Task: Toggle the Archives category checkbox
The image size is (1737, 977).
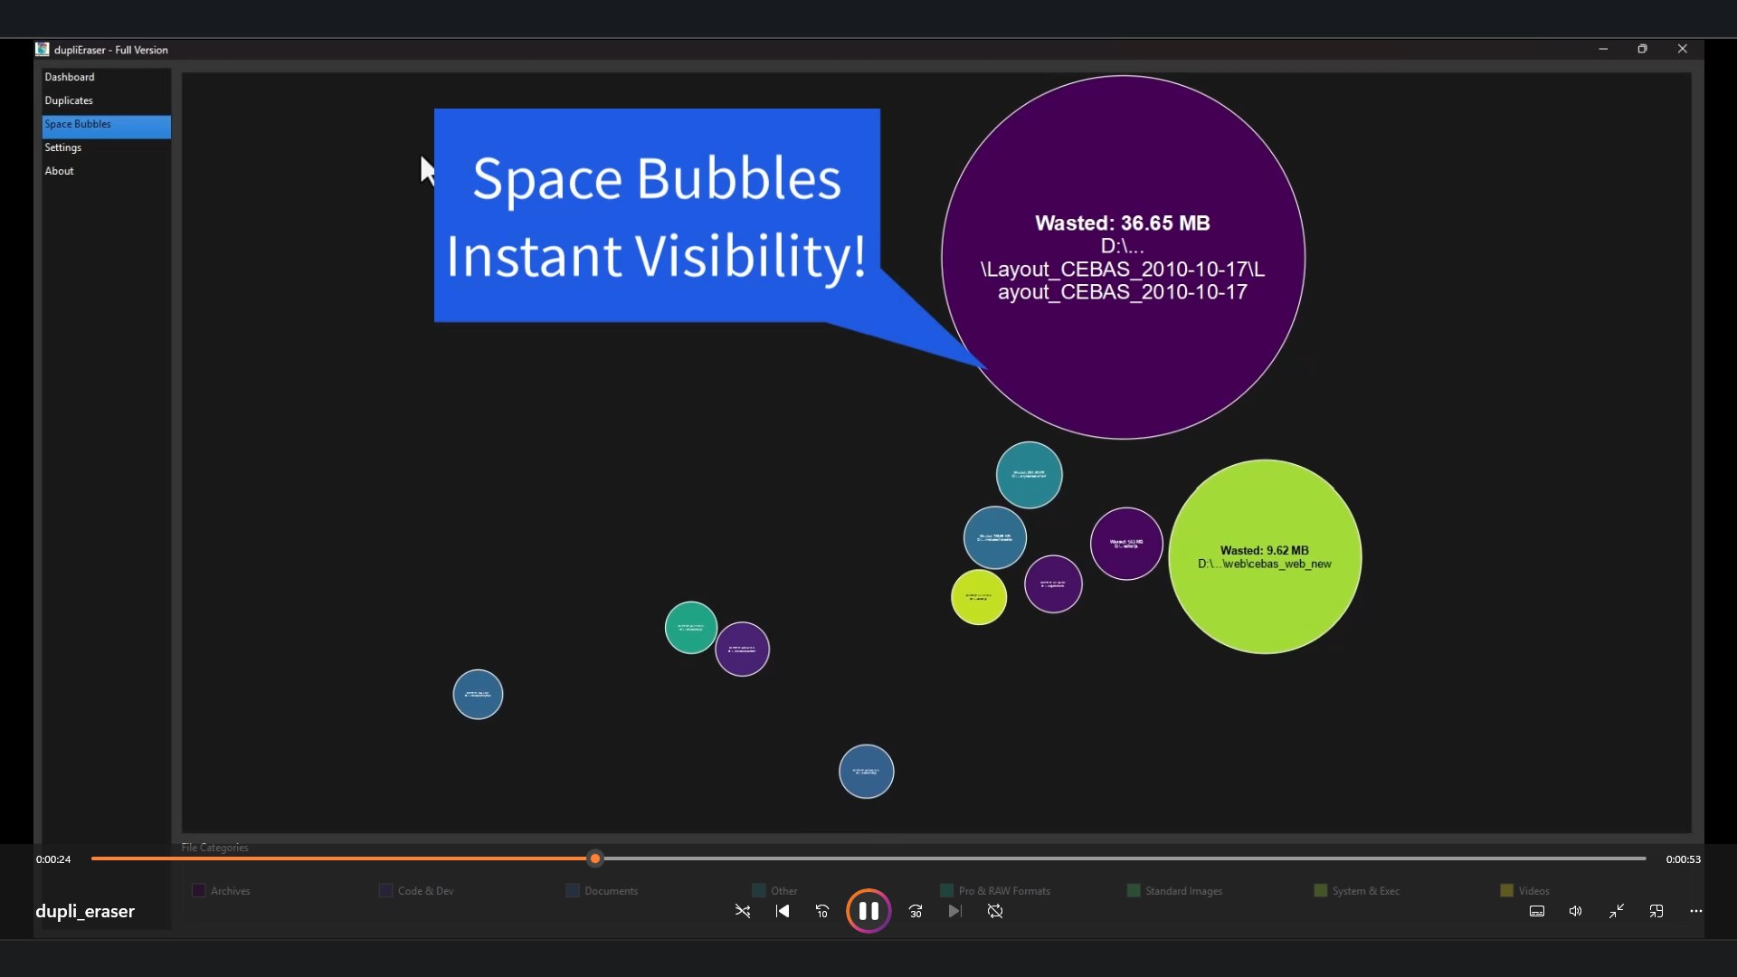Action: coord(199,890)
